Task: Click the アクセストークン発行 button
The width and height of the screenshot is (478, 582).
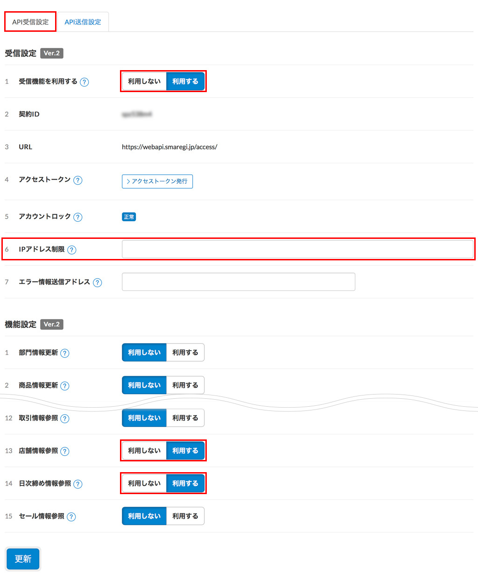Action: [x=157, y=181]
